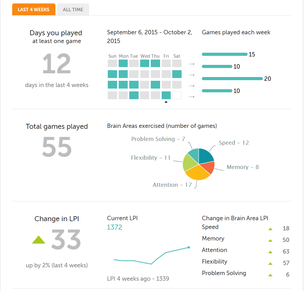
Task: Switch to the Last 4 Weeks tab
Action: [x=34, y=9]
